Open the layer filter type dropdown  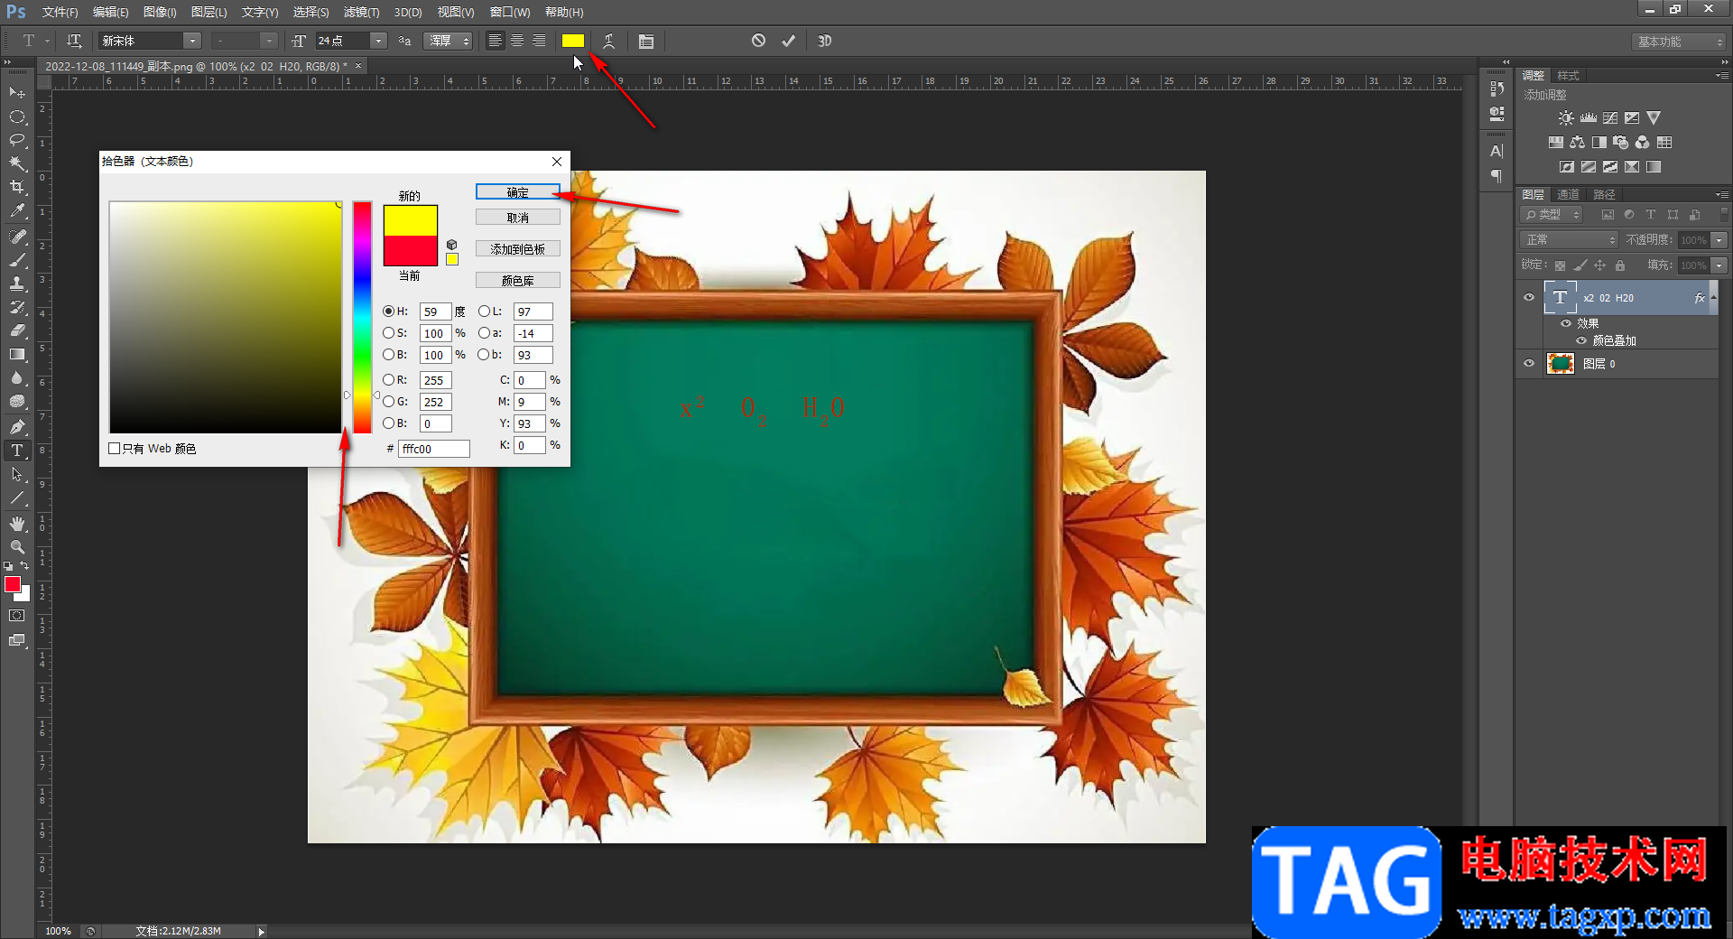[x=1552, y=215]
